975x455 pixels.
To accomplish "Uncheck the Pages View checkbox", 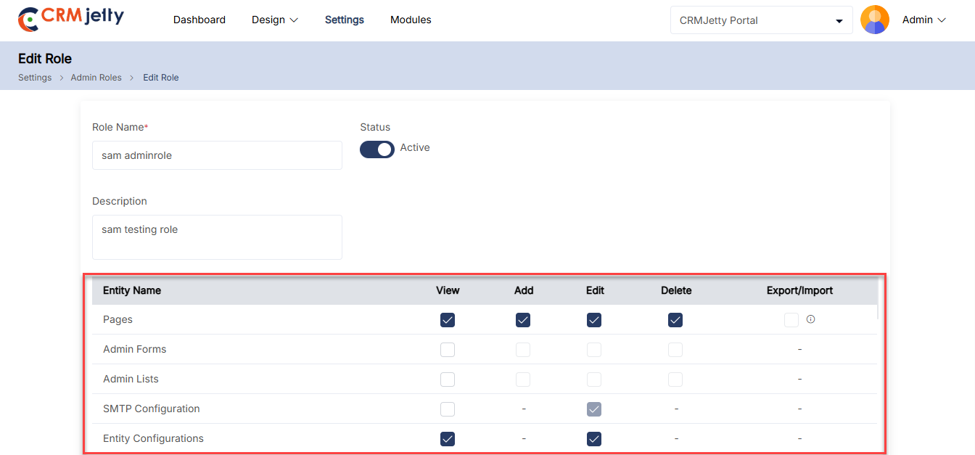I will (448, 320).
